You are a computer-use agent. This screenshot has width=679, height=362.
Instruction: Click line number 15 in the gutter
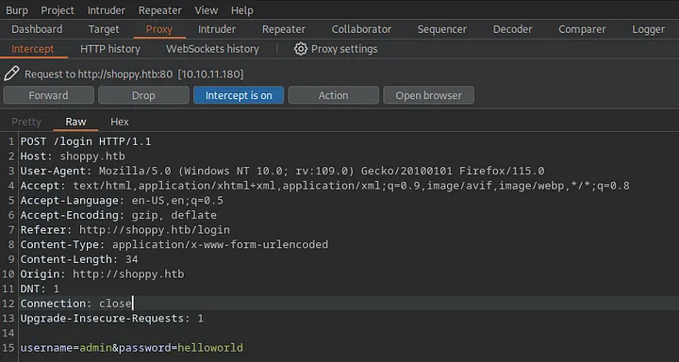[x=8, y=348]
